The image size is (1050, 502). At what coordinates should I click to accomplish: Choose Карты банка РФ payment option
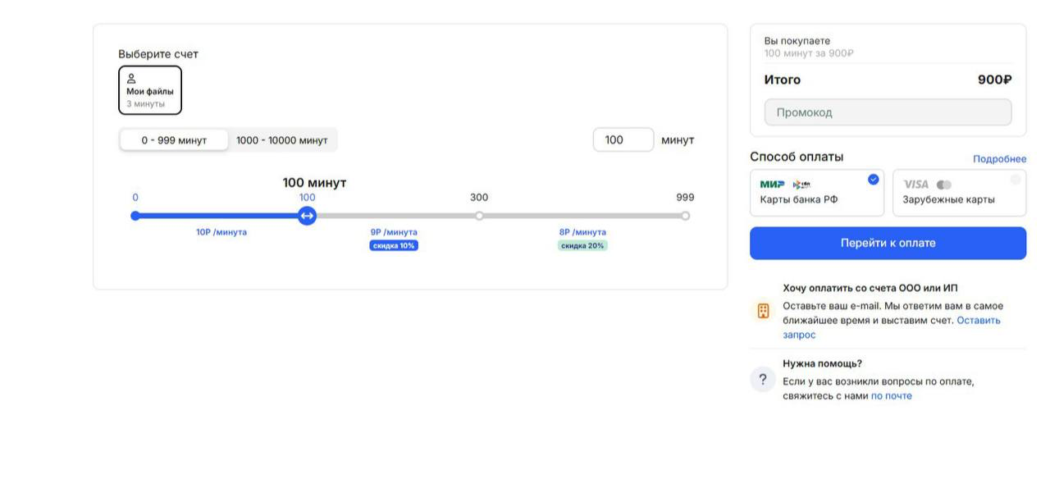click(x=817, y=193)
